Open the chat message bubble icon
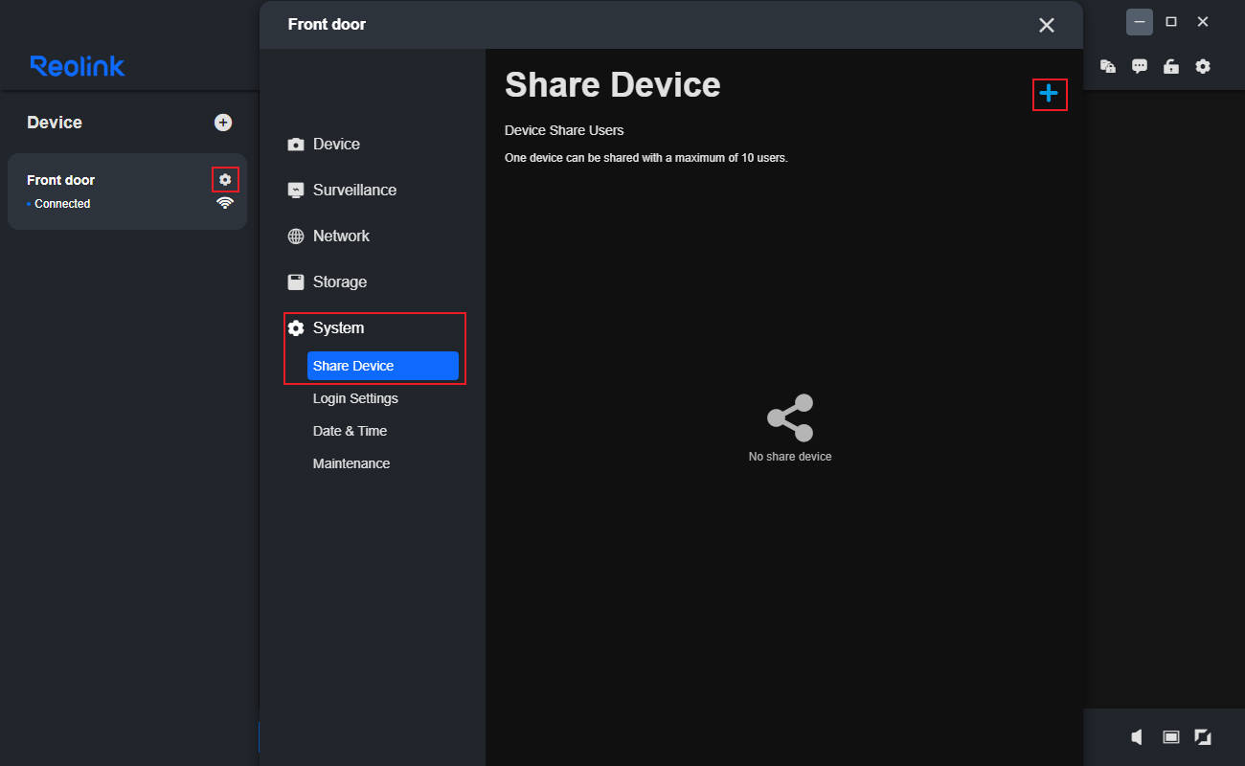 pyautogui.click(x=1140, y=67)
